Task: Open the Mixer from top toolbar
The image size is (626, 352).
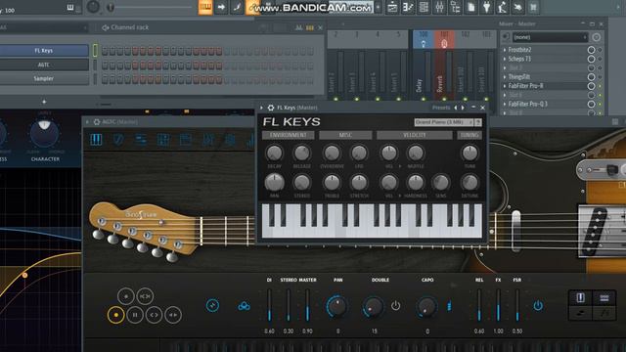Action: (x=439, y=7)
